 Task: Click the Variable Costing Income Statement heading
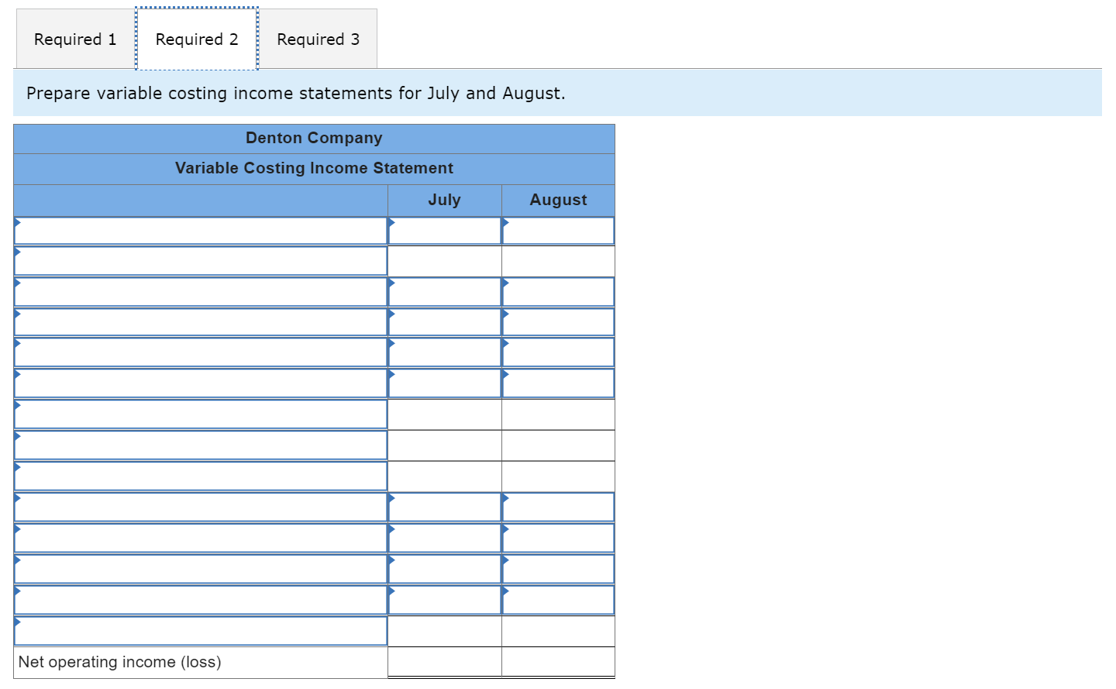[x=314, y=168]
